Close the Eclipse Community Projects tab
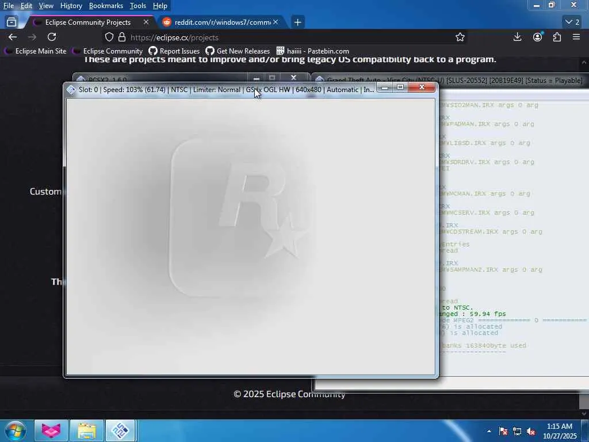The width and height of the screenshot is (589, 442). [146, 22]
